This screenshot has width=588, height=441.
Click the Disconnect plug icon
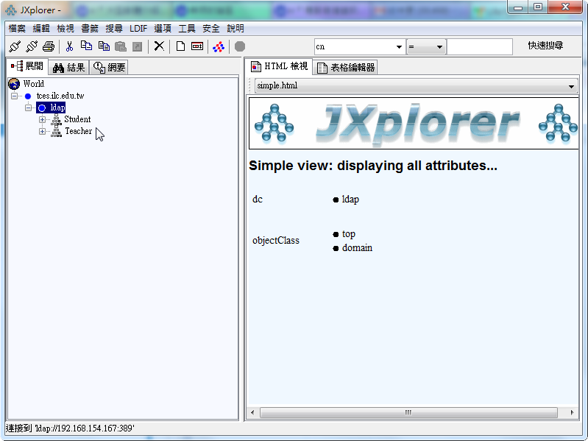tap(32, 46)
